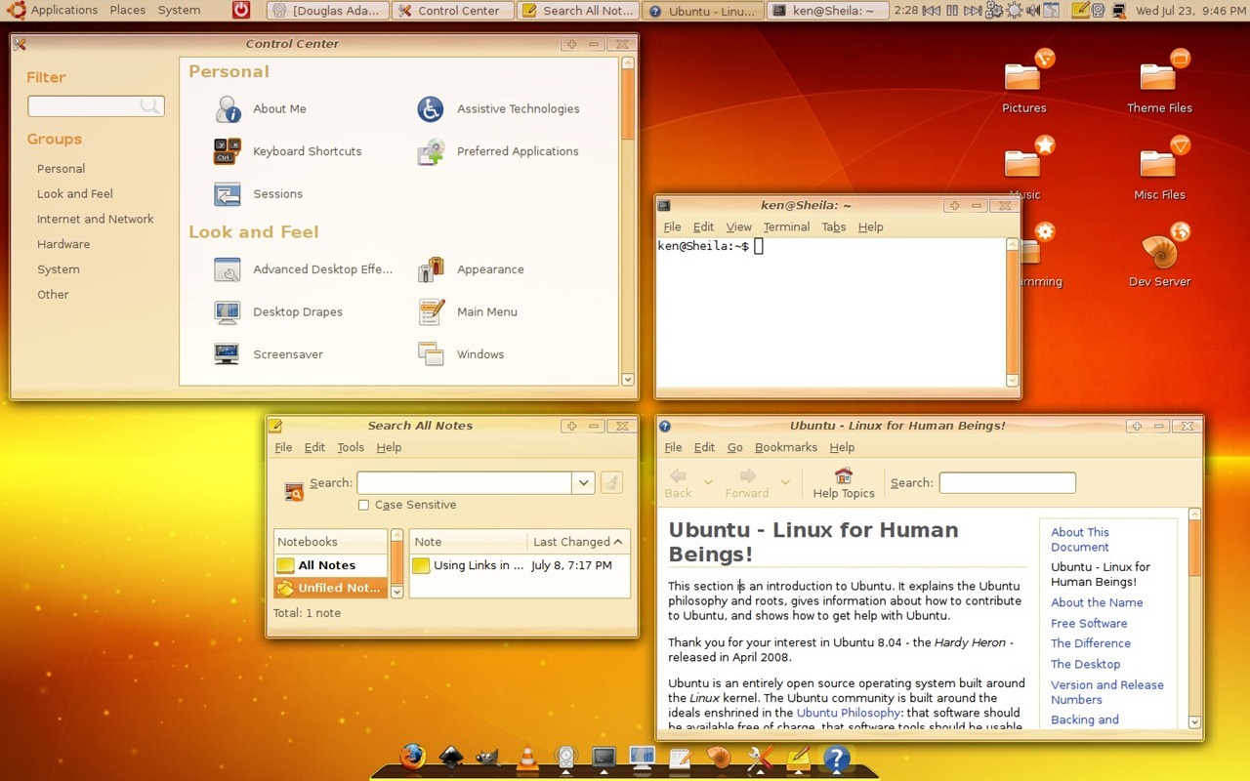Open the Go menu in help window

(x=735, y=448)
